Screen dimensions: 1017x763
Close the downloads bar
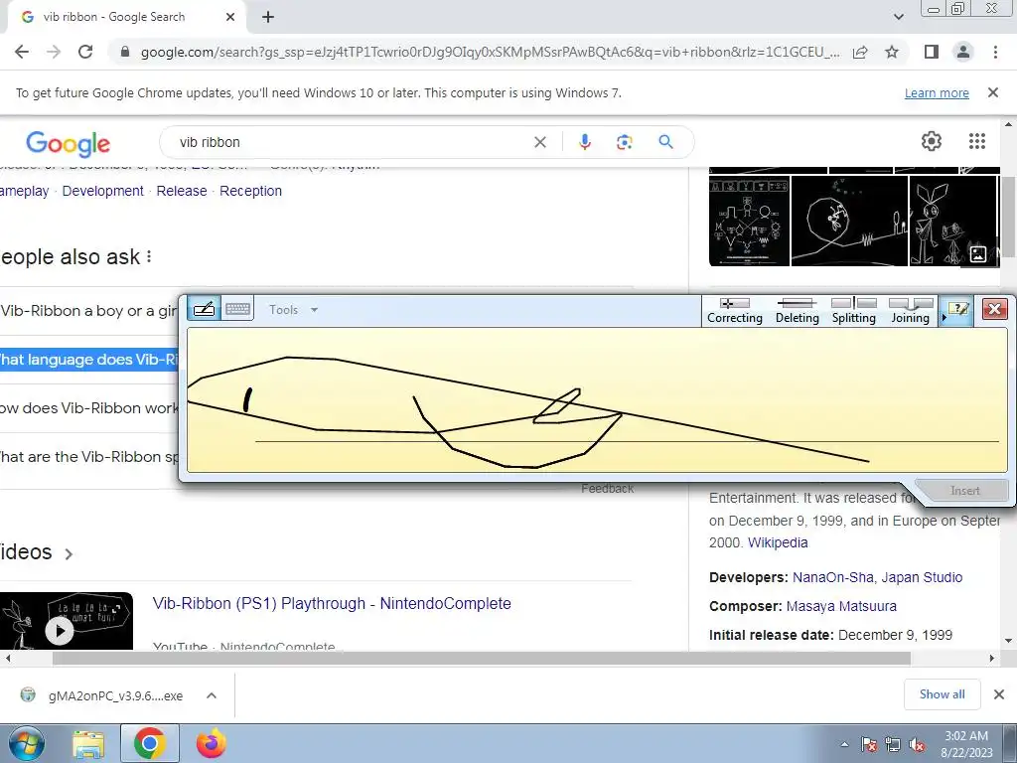[999, 694]
